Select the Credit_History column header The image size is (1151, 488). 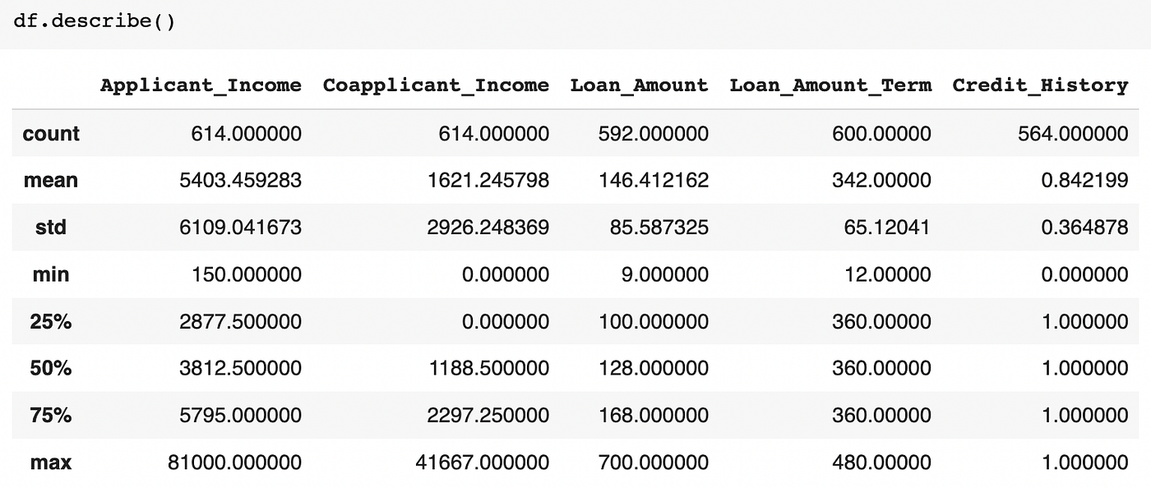click(1040, 85)
